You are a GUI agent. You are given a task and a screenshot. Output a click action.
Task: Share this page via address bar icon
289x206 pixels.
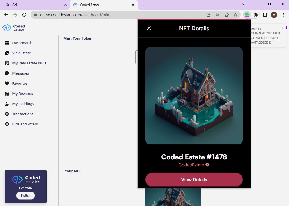coord(227,15)
